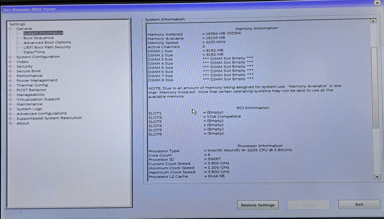This screenshot has width=384, height=219.
Task: Expand the Virtualization Support node
Action: pos(10,100)
